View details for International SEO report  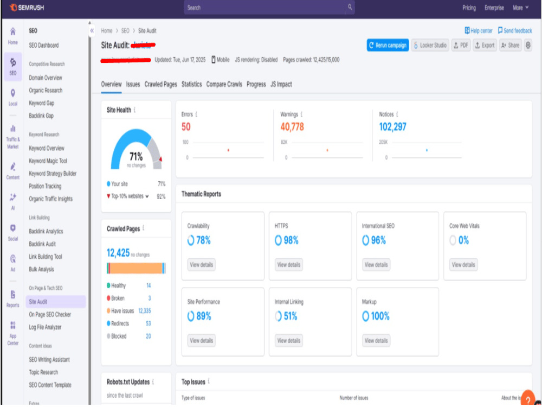pos(376,265)
